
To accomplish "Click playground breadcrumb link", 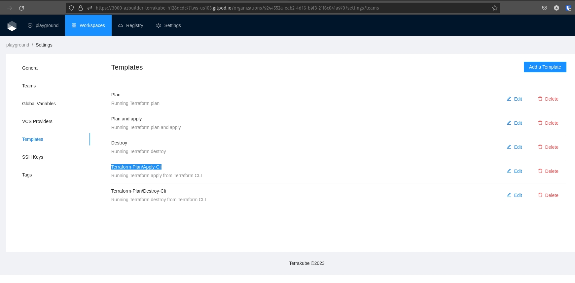I will pos(18,45).
